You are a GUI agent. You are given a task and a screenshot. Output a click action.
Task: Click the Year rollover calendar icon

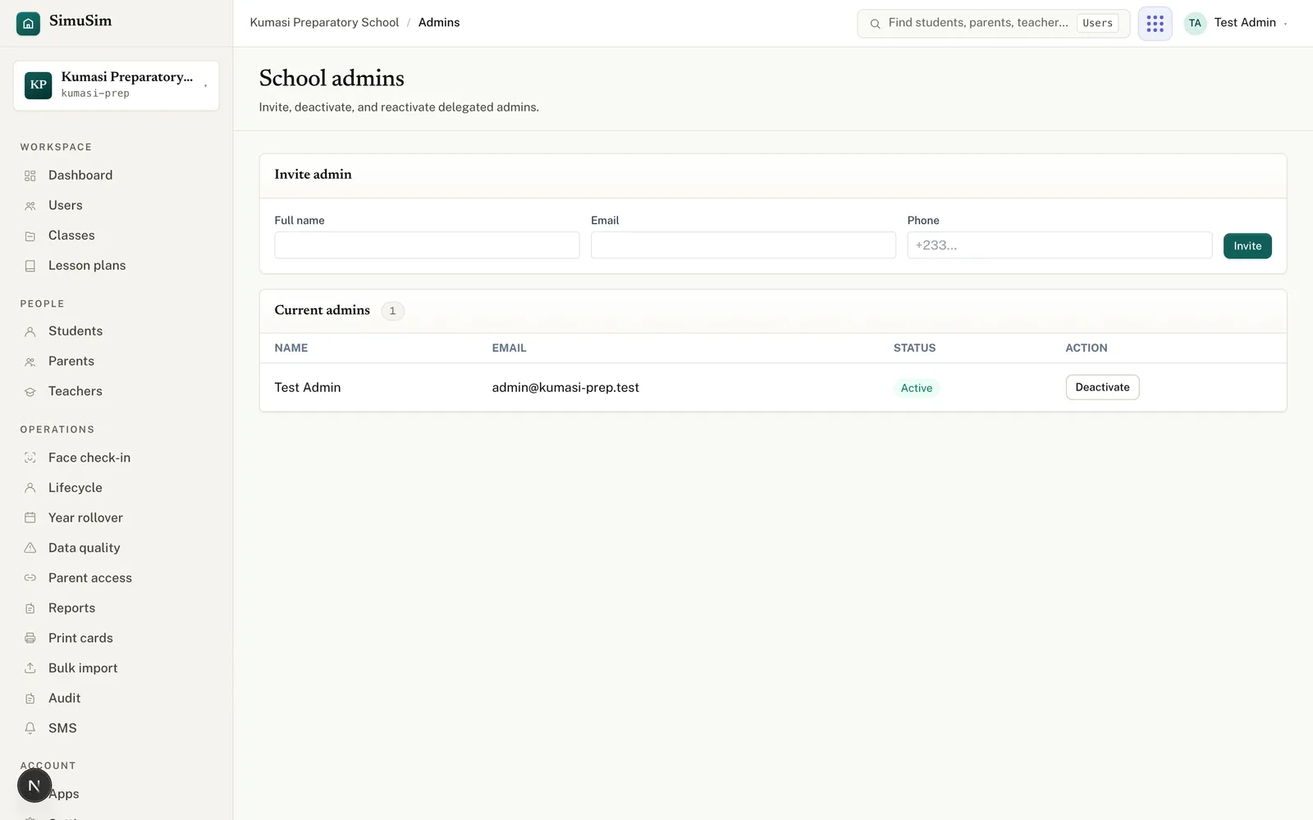click(x=30, y=517)
